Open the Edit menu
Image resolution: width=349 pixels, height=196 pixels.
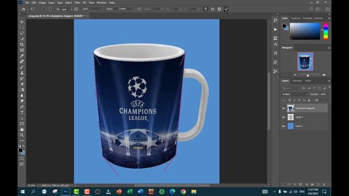(34, 3)
